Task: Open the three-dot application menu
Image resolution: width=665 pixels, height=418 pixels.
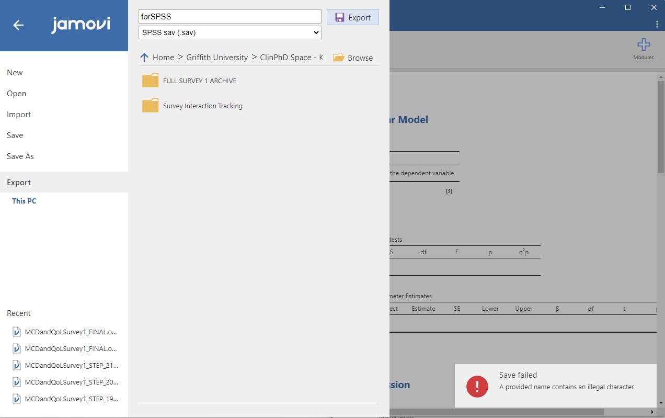Action: point(657,24)
